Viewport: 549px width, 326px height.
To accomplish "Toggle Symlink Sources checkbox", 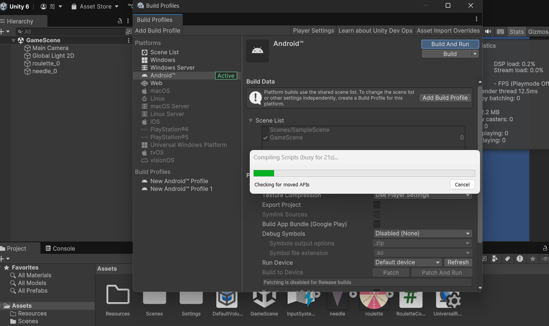I will 377,215.
